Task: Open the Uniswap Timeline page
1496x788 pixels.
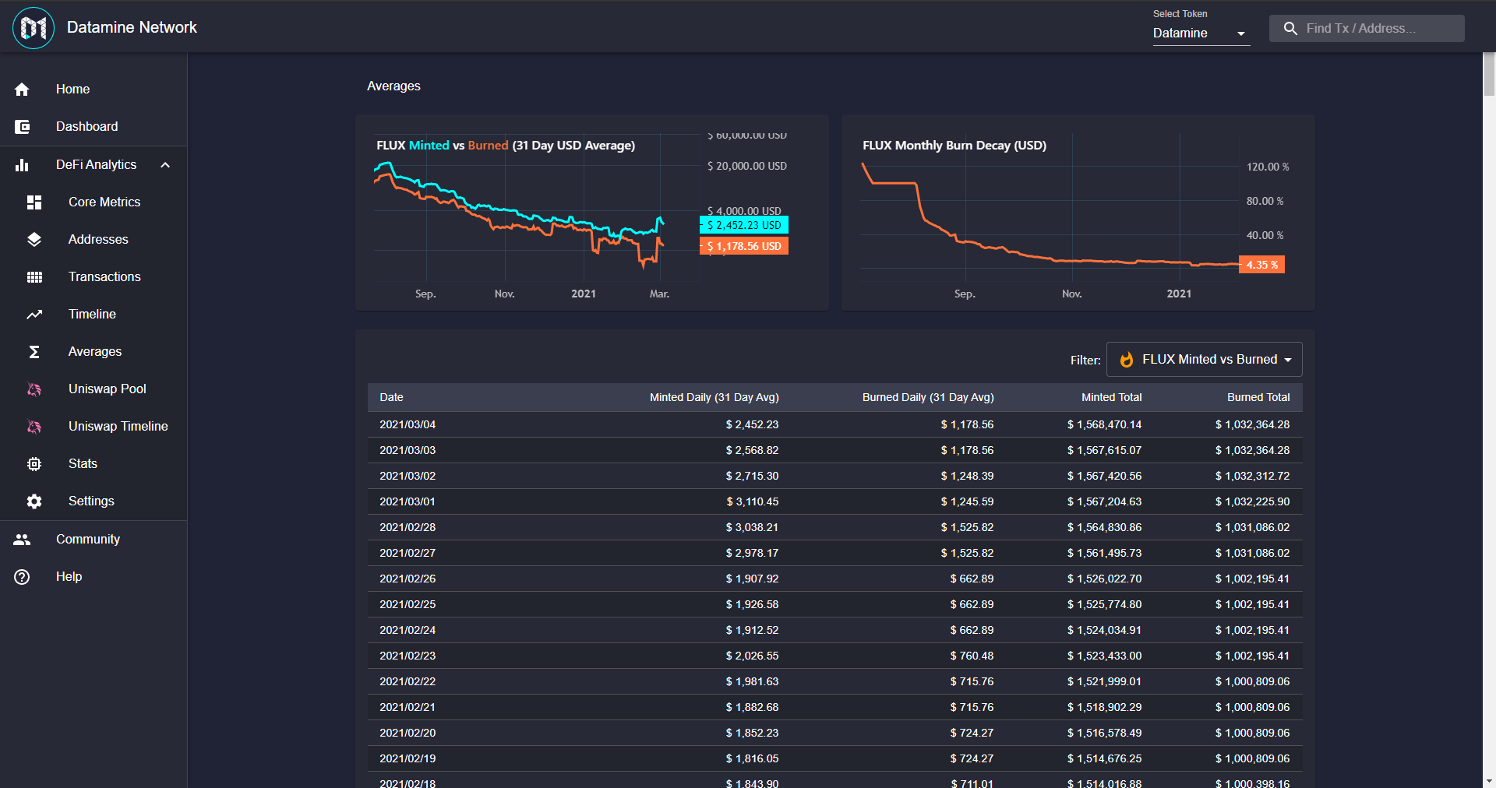Action: click(93, 427)
